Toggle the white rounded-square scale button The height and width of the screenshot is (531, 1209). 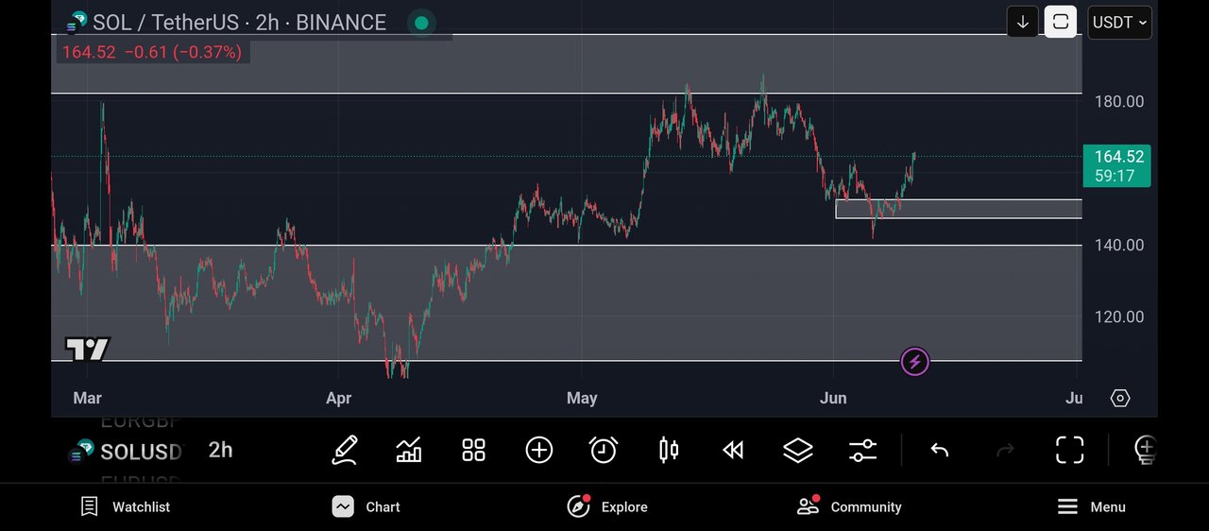pos(1061,22)
